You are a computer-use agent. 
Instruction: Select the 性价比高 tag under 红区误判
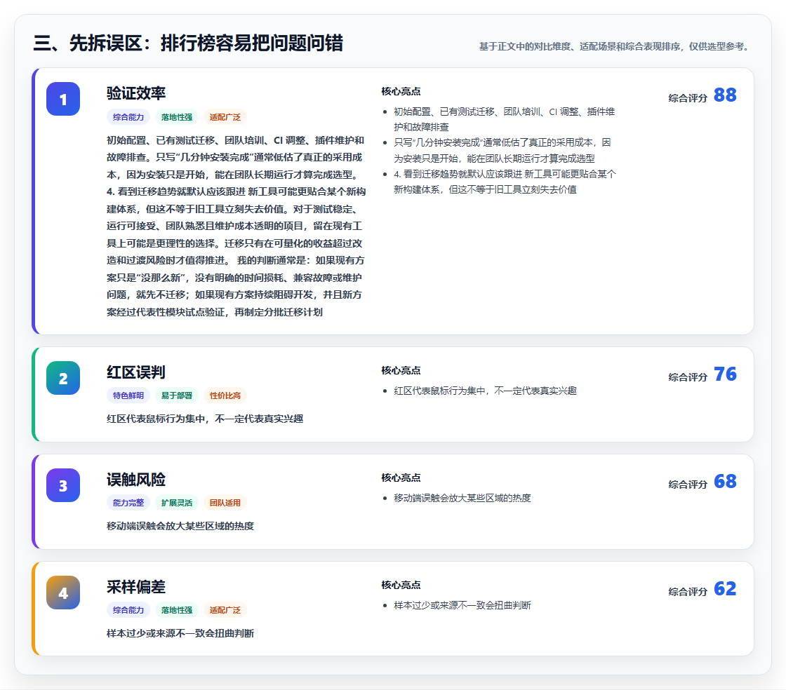[225, 395]
